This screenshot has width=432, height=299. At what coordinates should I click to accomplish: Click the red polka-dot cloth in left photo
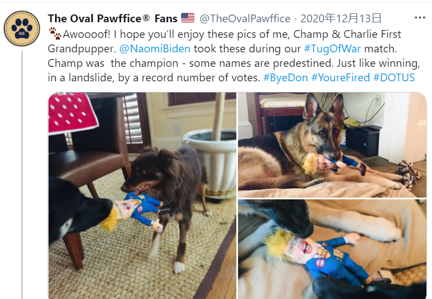(x=72, y=112)
